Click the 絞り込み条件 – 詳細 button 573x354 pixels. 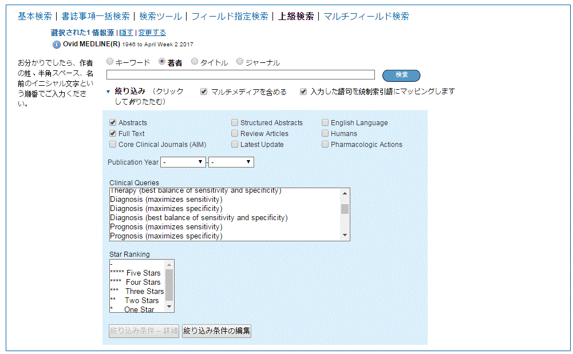(144, 331)
